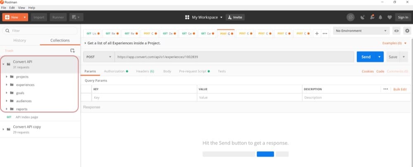Open the New button dropdown arrow
The width and height of the screenshot is (413, 167).
[x=25, y=17]
